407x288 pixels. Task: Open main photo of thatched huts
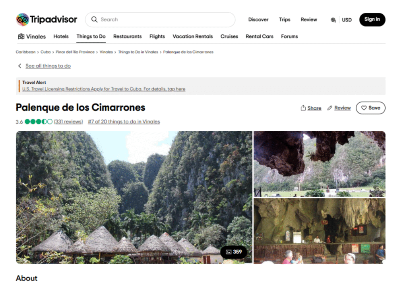(x=134, y=197)
